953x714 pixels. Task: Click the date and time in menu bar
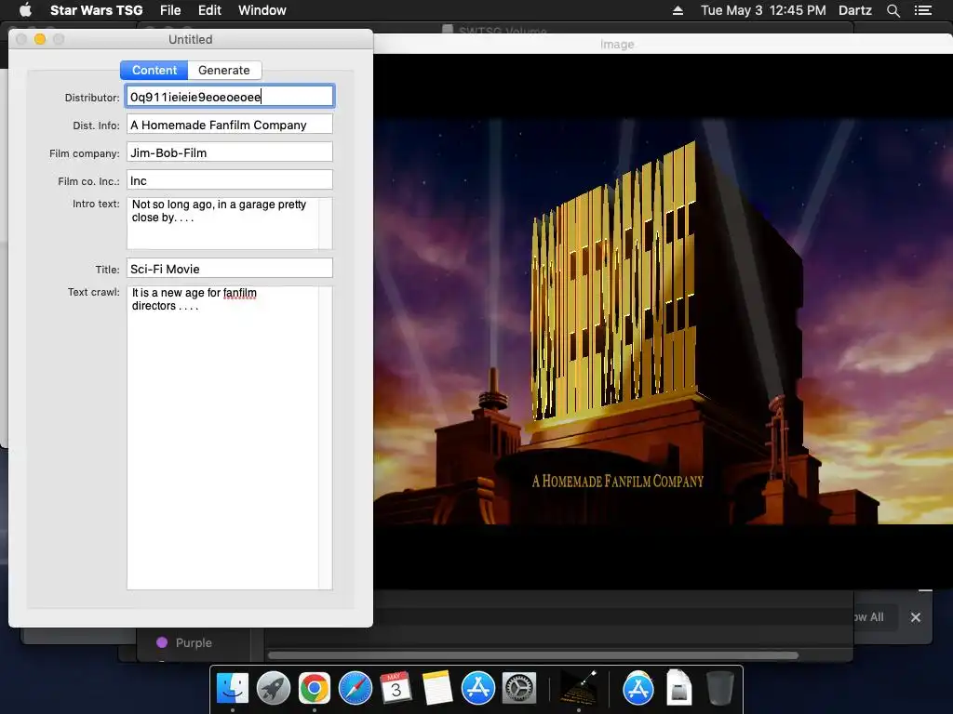pyautogui.click(x=763, y=10)
